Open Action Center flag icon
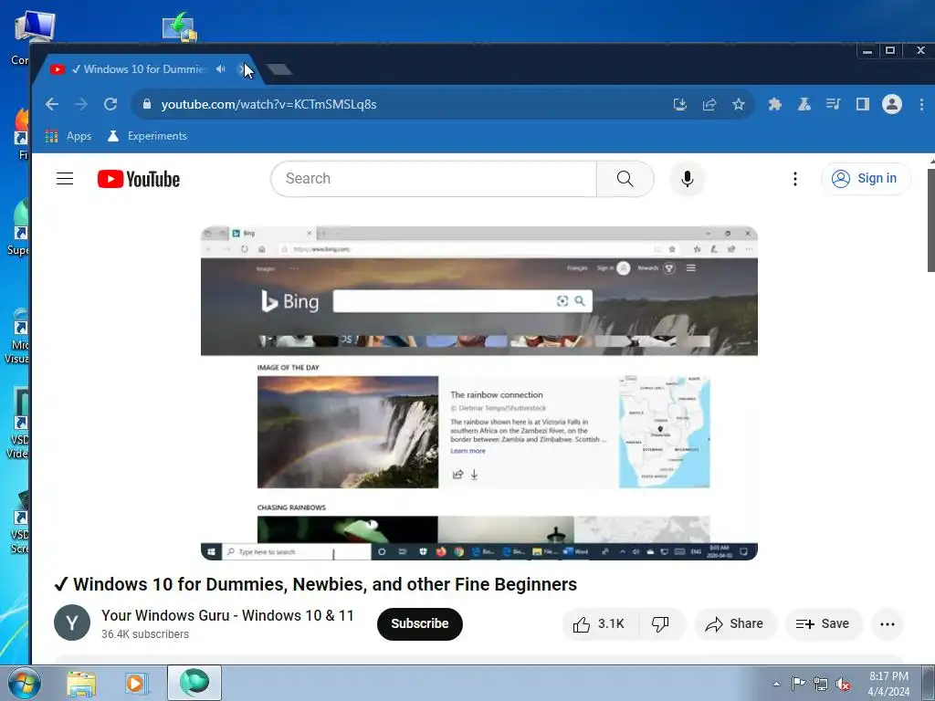Screen dimensions: 935x701 [798, 684]
